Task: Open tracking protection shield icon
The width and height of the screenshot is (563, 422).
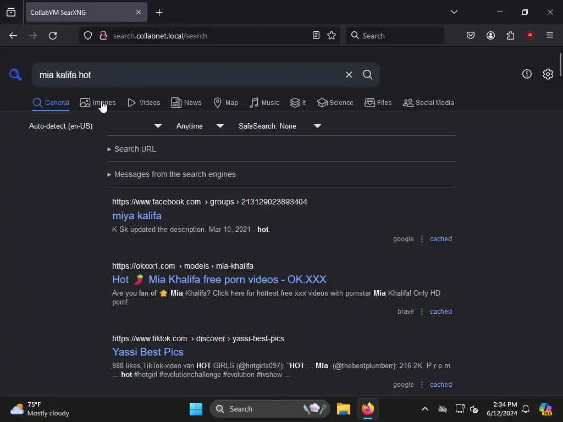Action: point(88,36)
